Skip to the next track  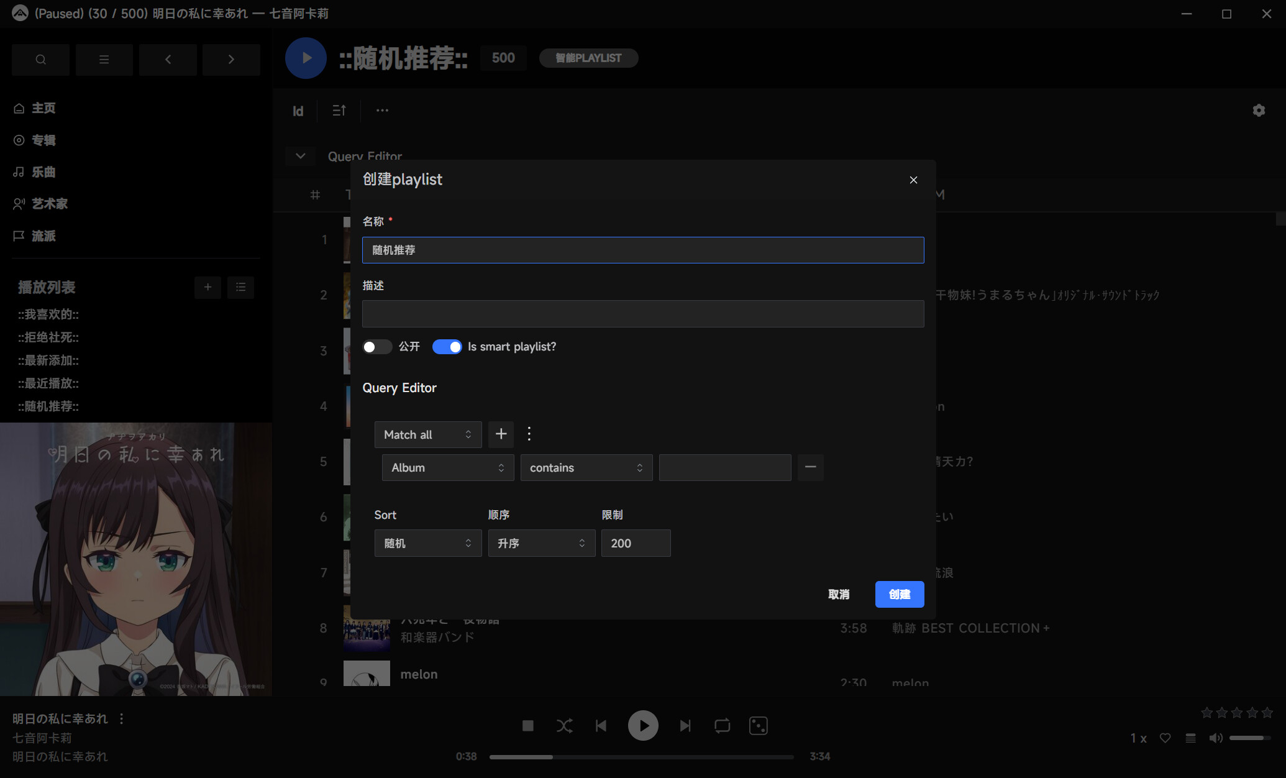(685, 726)
